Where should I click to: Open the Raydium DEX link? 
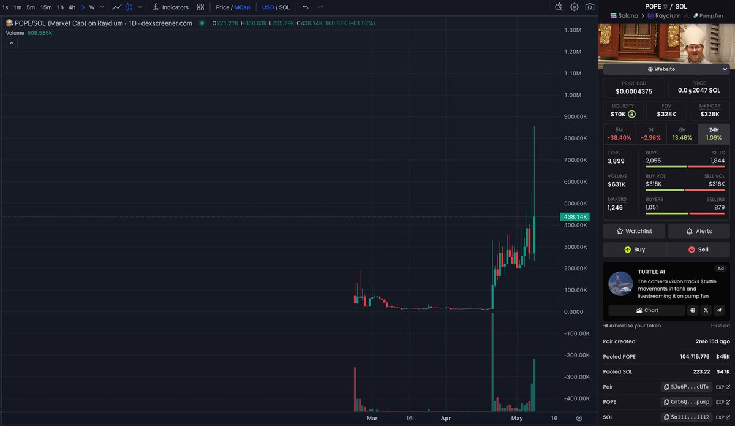coord(664,15)
